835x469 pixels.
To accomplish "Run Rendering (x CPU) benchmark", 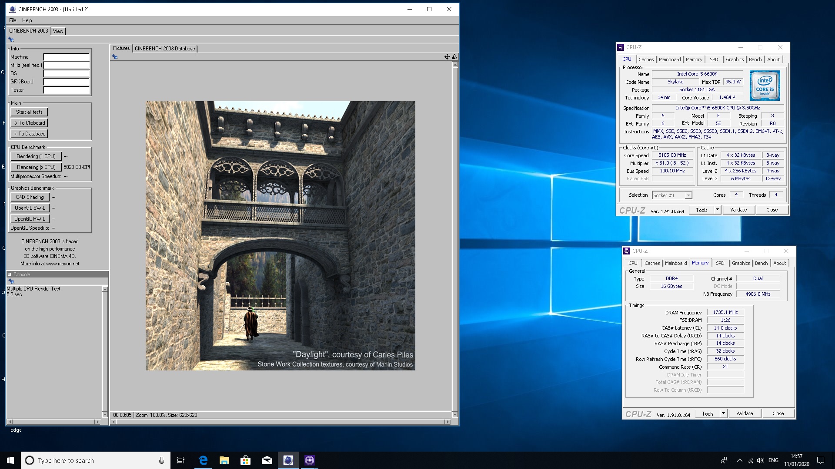I will (x=36, y=167).
